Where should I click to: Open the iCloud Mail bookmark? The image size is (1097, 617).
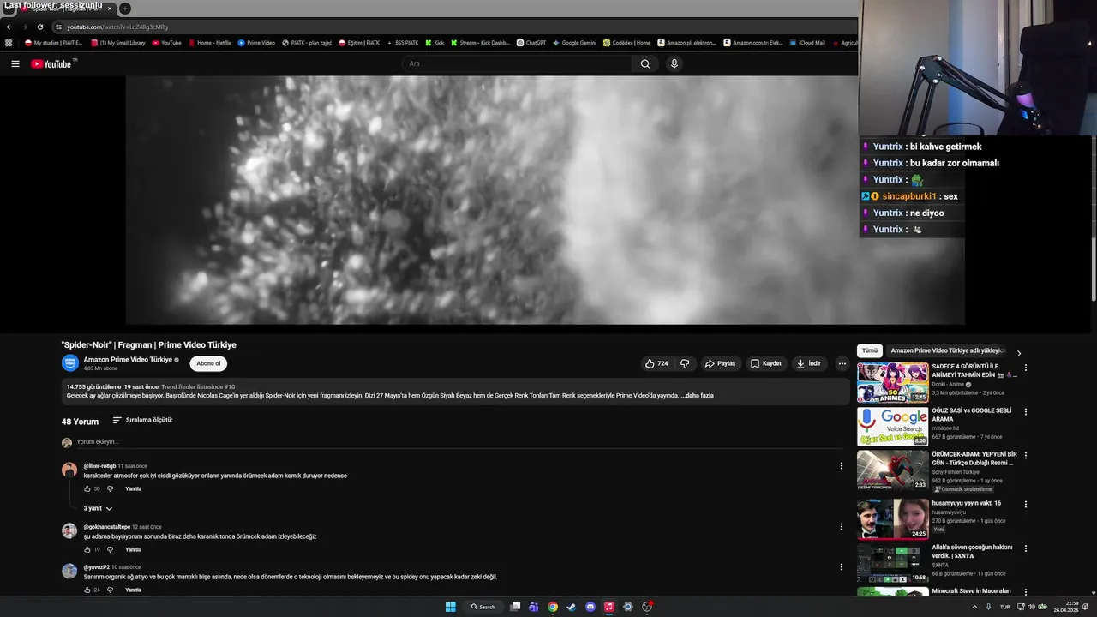(806, 42)
